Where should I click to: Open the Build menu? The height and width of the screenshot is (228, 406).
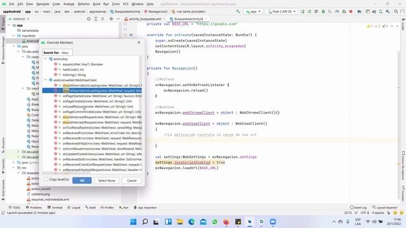[96, 4]
